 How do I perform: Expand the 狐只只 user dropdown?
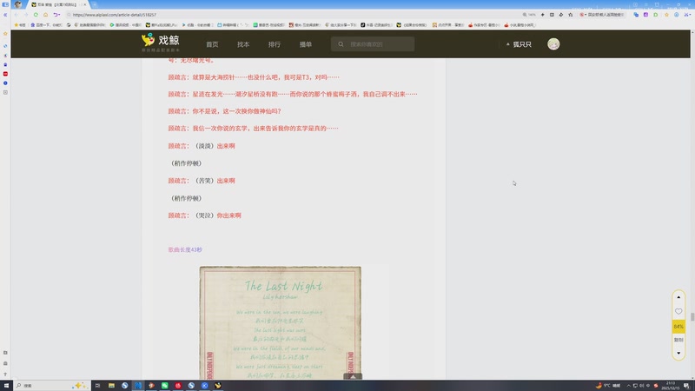tap(519, 44)
